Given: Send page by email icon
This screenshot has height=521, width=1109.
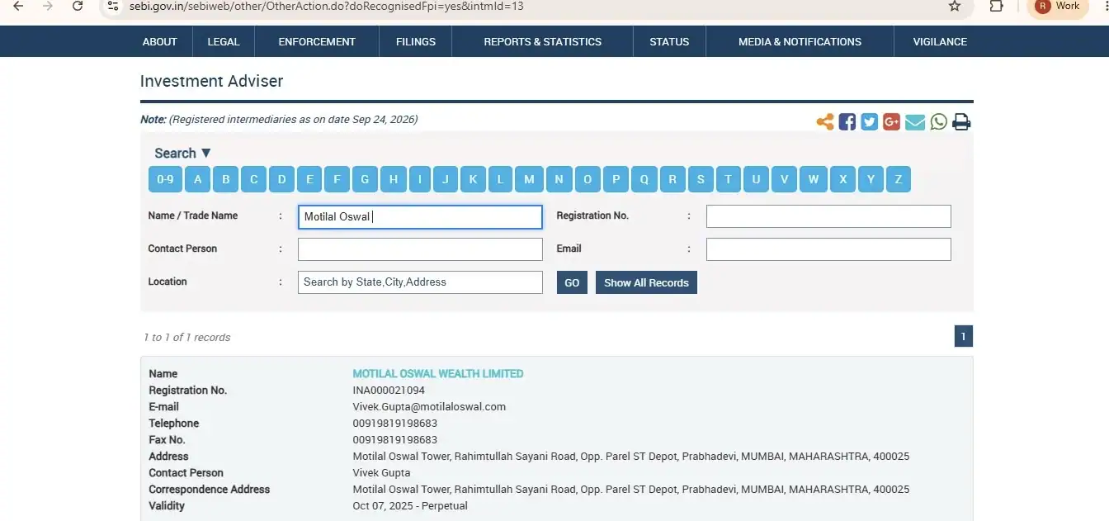Looking at the screenshot, I should click(x=915, y=122).
